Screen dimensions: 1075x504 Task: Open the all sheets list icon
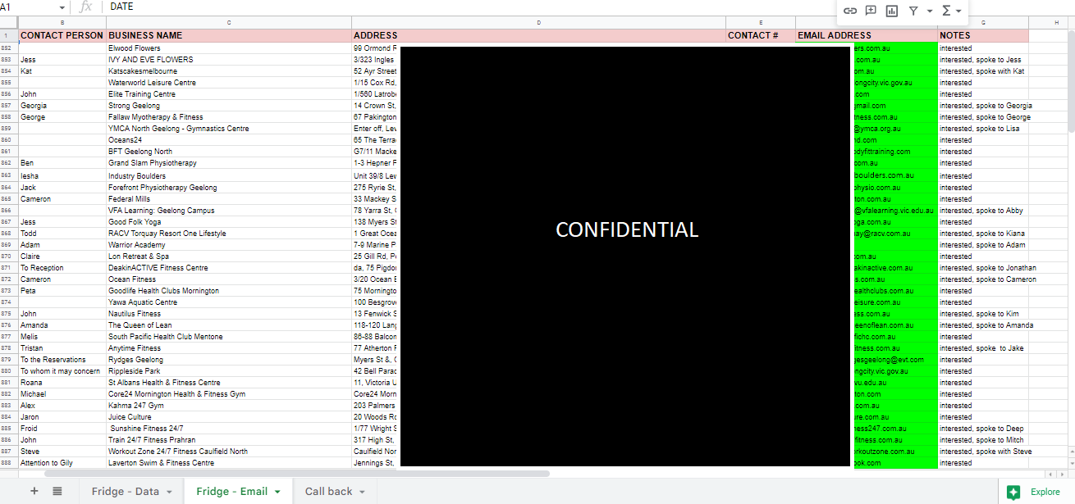57,491
